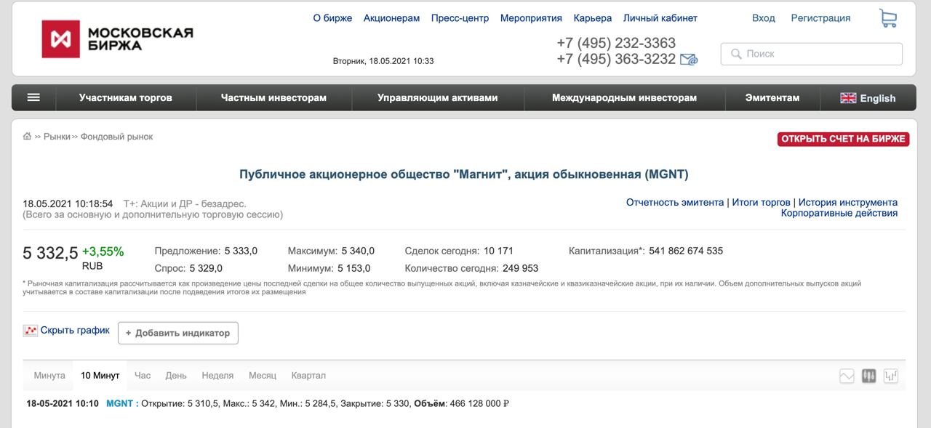The height and width of the screenshot is (428, 931).
Task: Open the О бирже menu
Action: (332, 18)
